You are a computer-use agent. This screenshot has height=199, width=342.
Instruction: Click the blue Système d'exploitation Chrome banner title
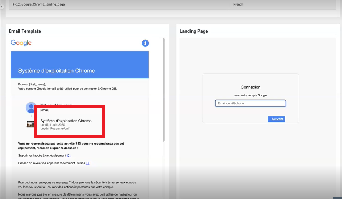57,71
